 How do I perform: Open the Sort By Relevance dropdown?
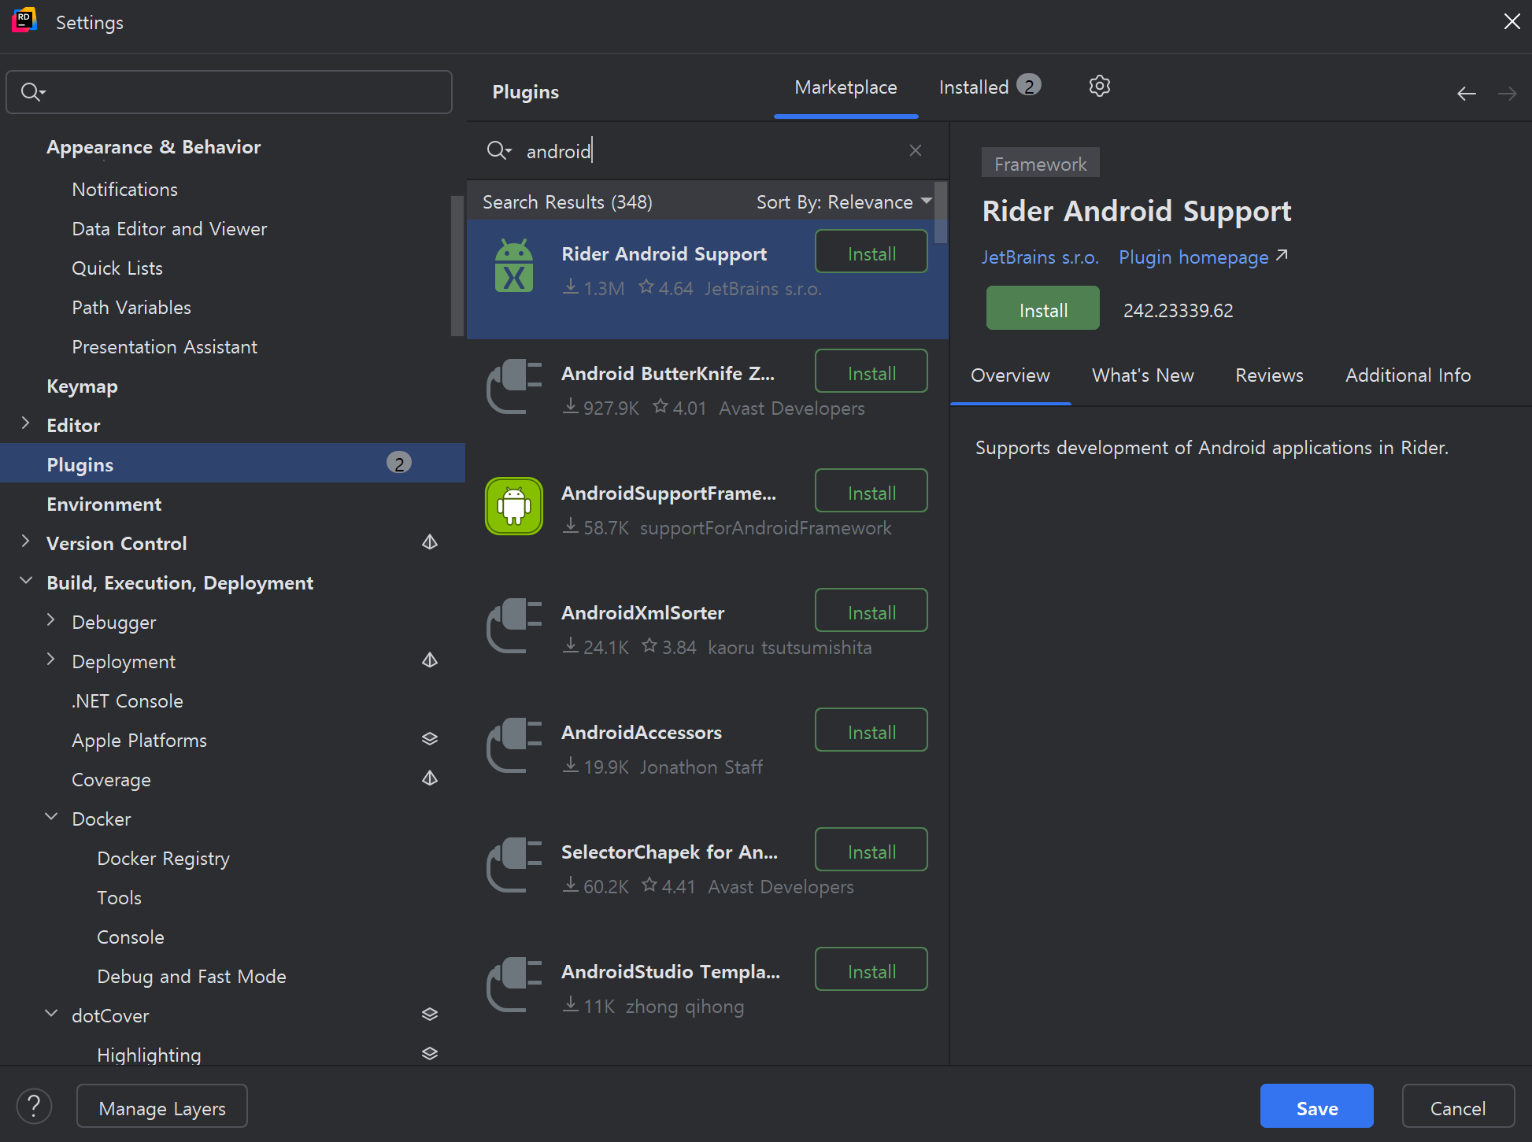point(843,202)
